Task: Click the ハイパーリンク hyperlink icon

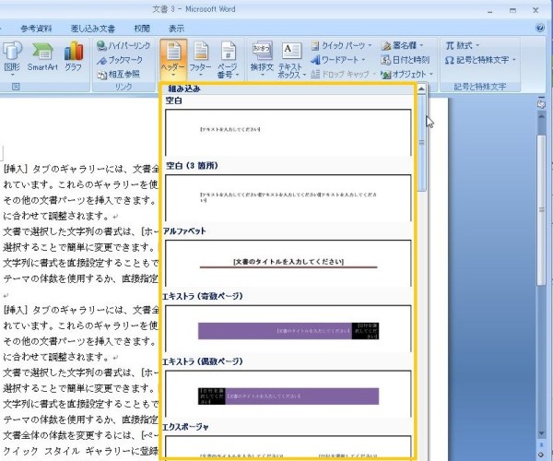Action: coord(123,44)
